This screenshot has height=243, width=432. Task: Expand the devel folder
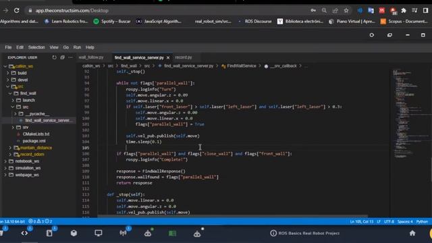pos(8,80)
